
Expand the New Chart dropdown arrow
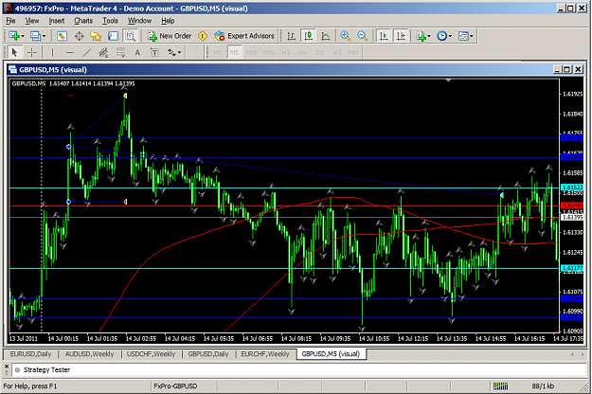click(23, 36)
